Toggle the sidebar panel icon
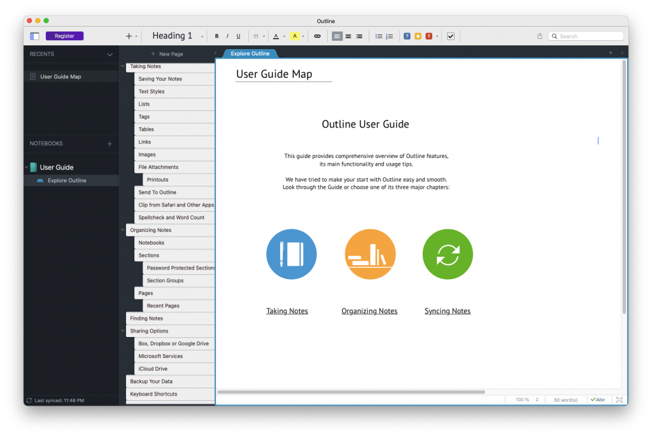652x437 pixels. (x=34, y=36)
